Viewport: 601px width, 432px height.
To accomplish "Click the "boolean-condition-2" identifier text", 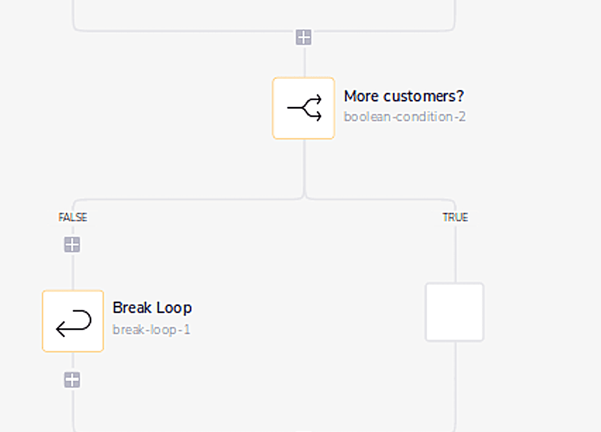I will 405,117.
